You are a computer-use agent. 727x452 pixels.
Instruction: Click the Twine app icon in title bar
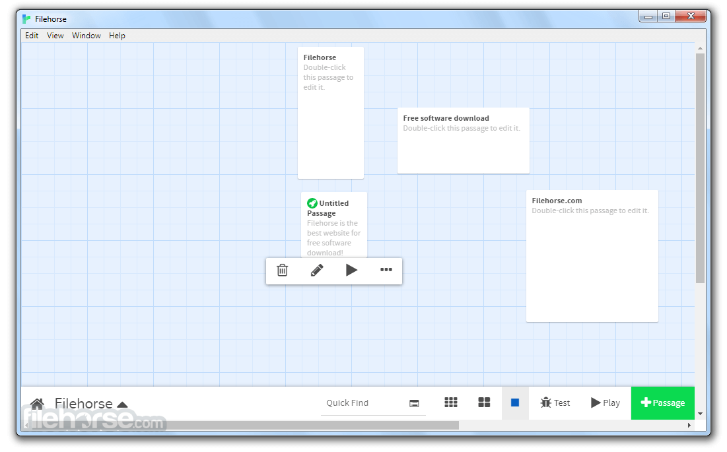tap(26, 19)
